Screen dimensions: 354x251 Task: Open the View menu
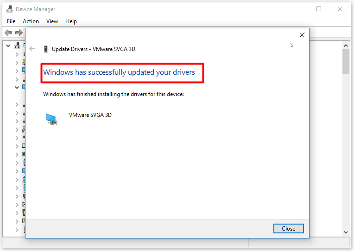(52, 21)
